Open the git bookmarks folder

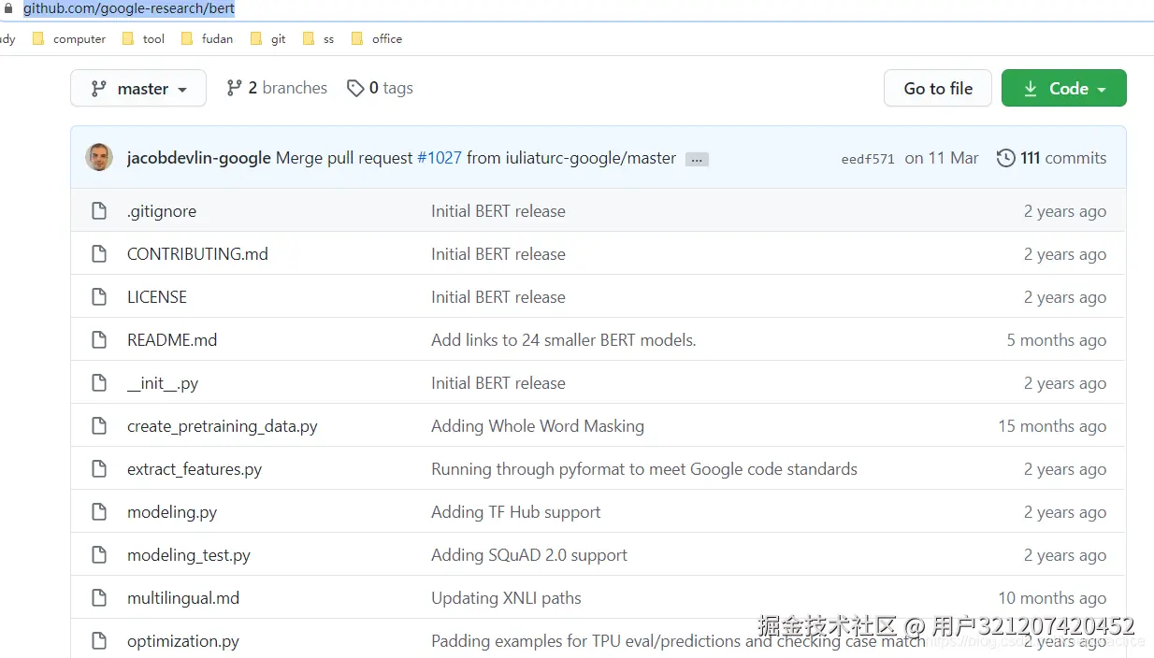(x=268, y=39)
